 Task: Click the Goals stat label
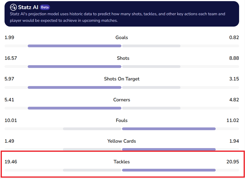pyautogui.click(x=122, y=37)
